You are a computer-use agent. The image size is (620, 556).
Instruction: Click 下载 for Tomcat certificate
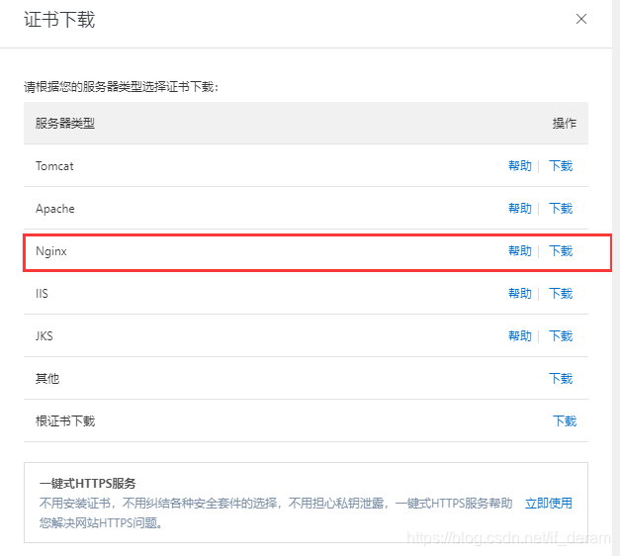tap(561, 166)
